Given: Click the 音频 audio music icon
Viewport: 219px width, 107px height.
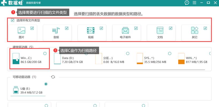Looking at the screenshot, I should 56,30.
